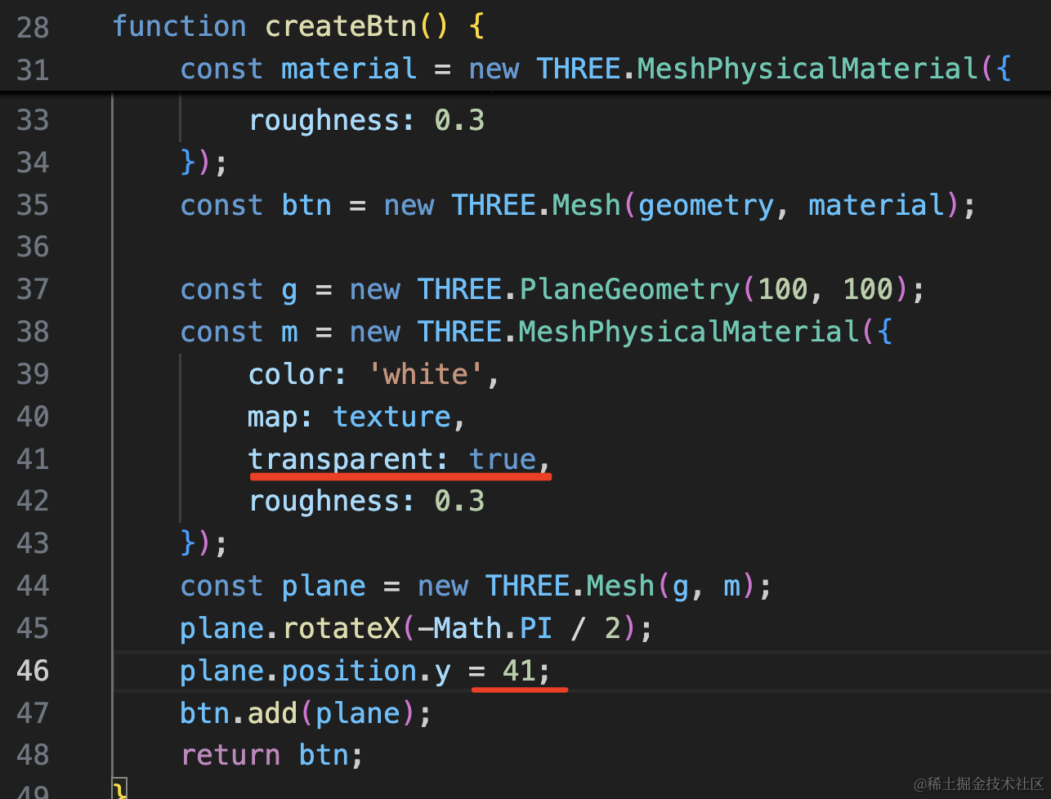Click the assigned value 41 after position.y

coord(519,671)
